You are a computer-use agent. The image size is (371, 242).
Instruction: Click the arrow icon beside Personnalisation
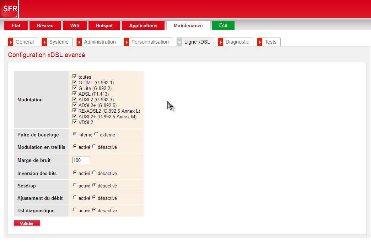127,42
